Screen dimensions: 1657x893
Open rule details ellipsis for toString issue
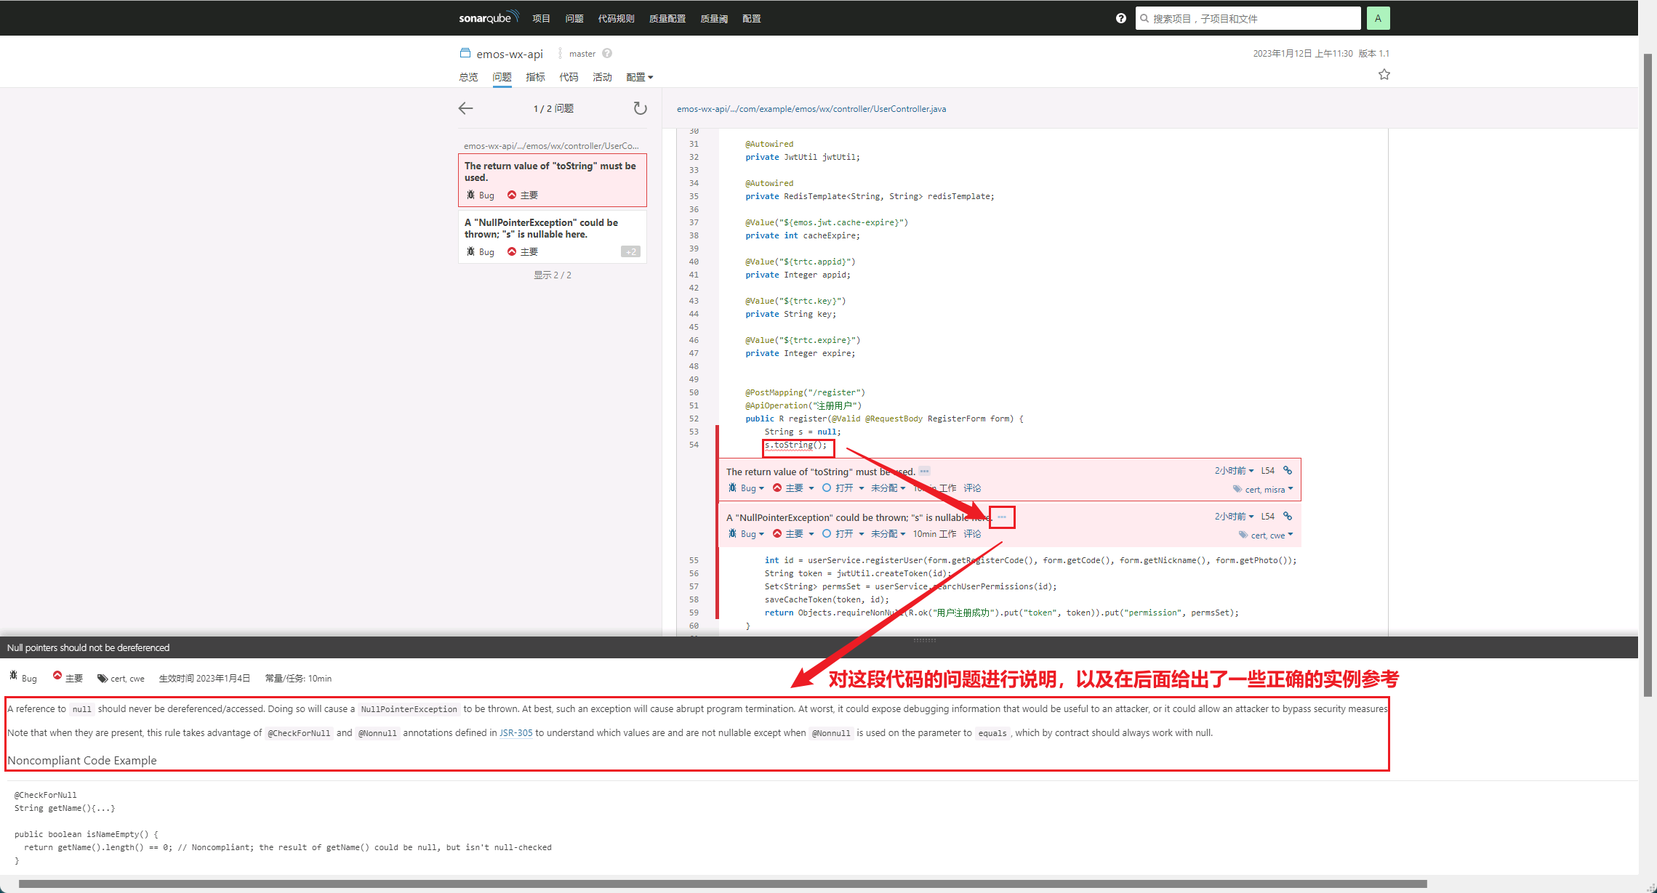[x=924, y=471]
